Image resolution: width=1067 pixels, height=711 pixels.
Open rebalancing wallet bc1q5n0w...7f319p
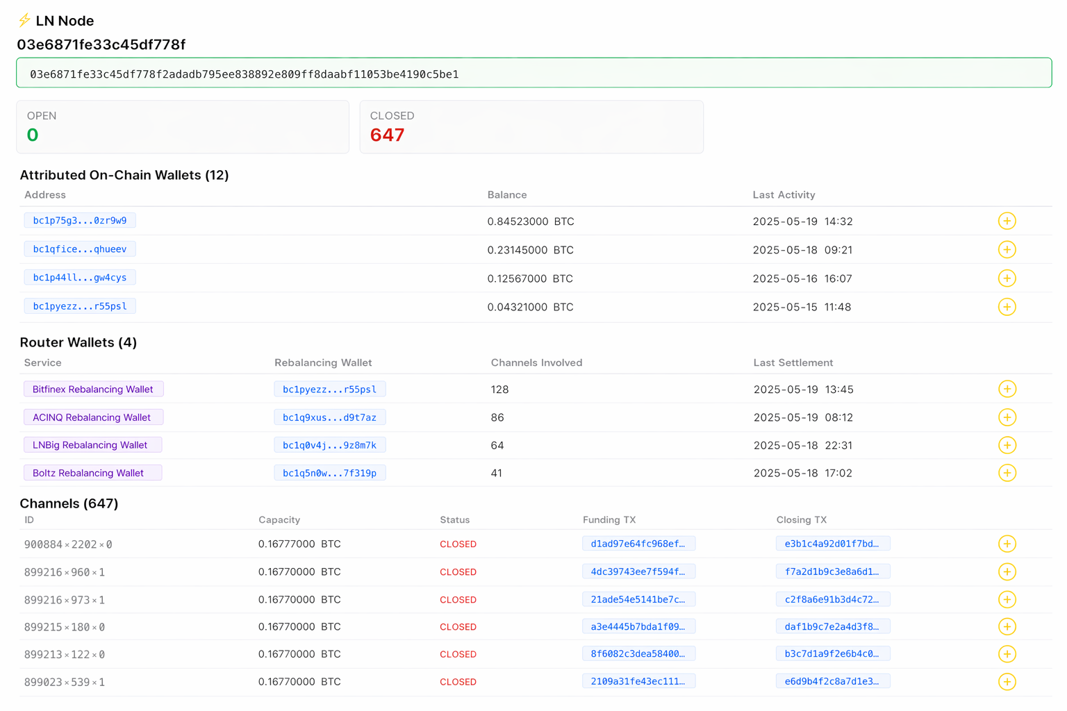click(x=330, y=473)
